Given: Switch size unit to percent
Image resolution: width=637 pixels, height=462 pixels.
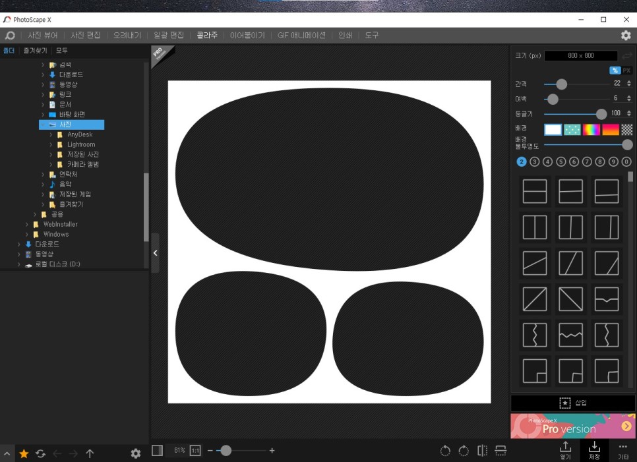Looking at the screenshot, I should point(615,71).
